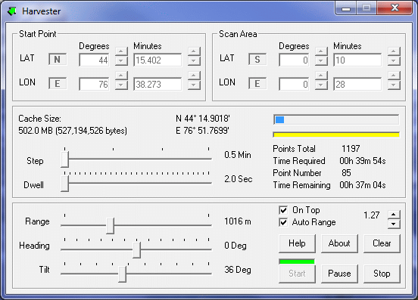
Task: Click the Harvester green arrow title icon
Action: click(11, 11)
